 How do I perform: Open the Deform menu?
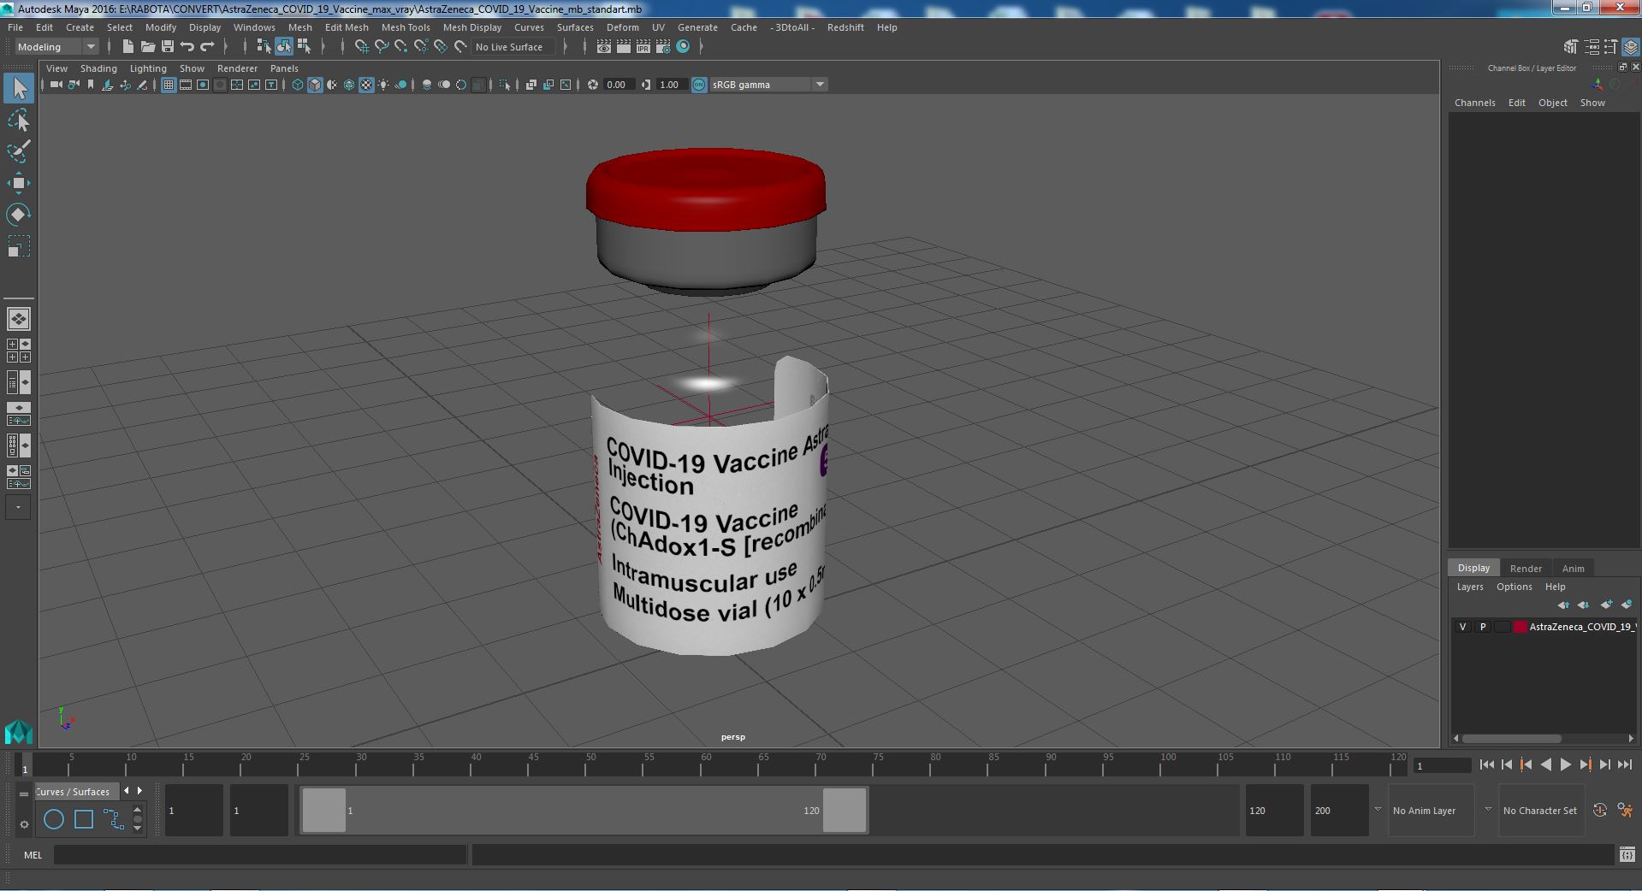pyautogui.click(x=622, y=27)
